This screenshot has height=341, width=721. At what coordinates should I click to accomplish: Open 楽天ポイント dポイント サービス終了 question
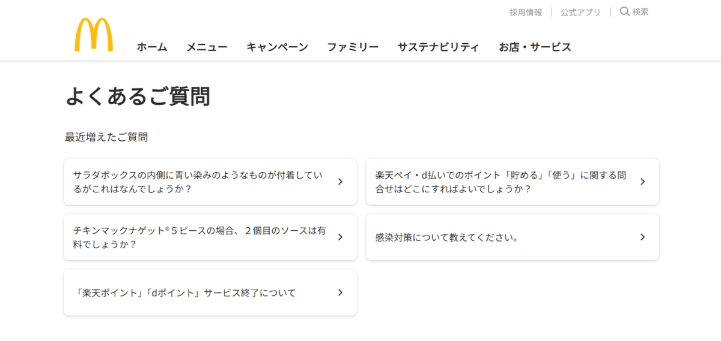point(210,293)
